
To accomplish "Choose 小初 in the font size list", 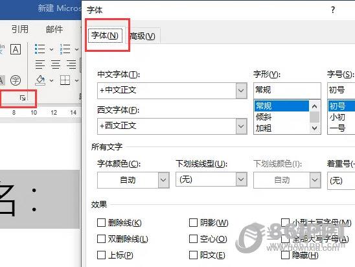I will coord(338,117).
